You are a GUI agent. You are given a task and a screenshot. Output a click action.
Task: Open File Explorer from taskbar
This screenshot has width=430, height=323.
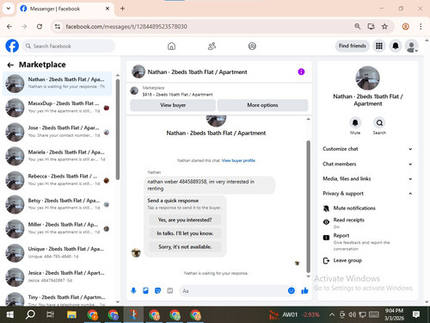[71, 314]
